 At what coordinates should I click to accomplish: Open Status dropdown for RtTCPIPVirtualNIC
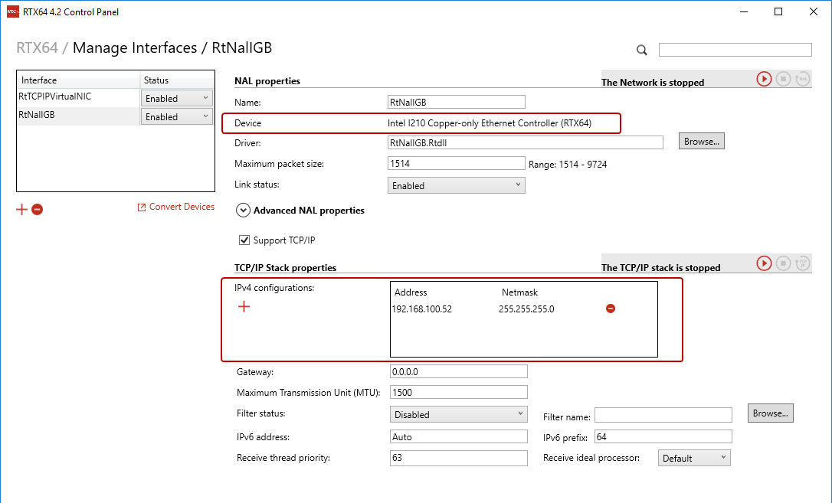pos(177,98)
